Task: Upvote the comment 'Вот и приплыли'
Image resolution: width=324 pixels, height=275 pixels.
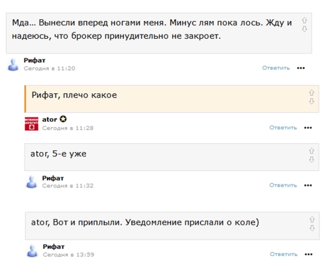Action: [x=312, y=219]
